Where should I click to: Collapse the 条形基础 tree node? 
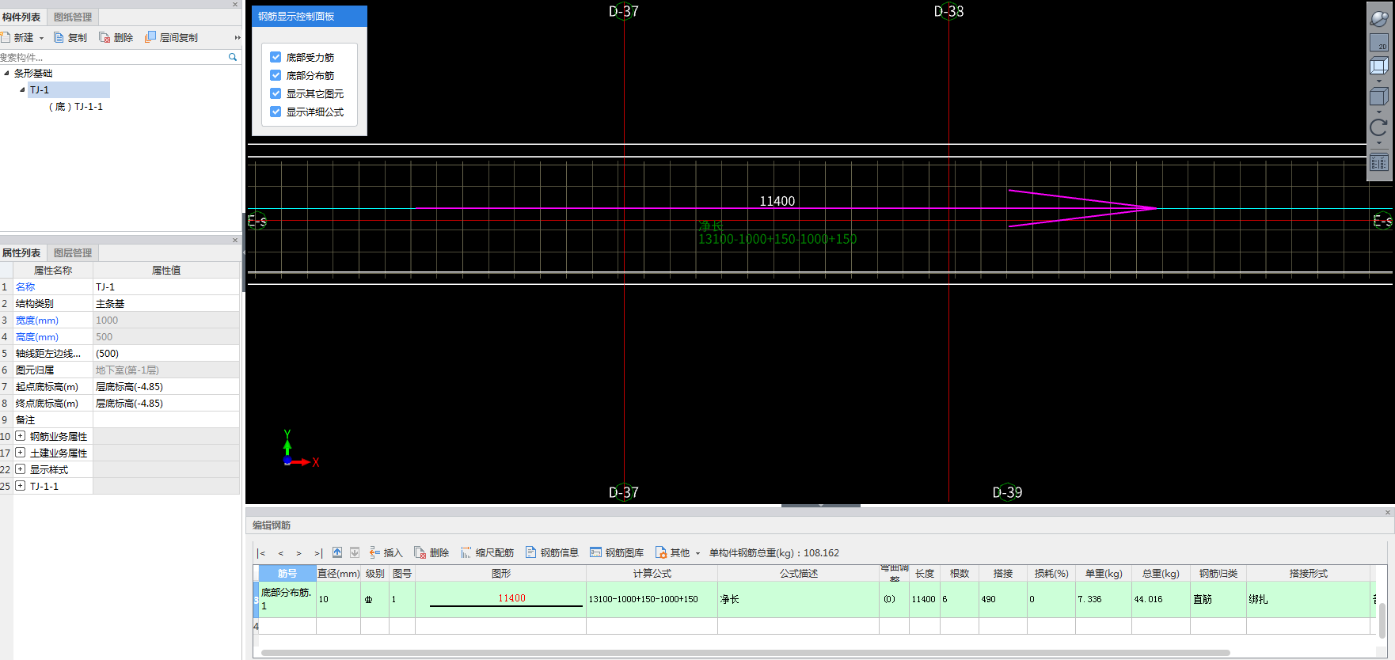point(7,73)
